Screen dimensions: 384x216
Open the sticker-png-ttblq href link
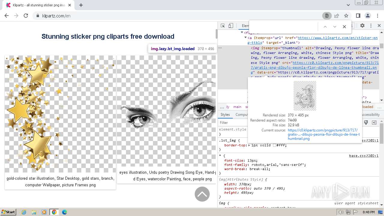(313, 40)
